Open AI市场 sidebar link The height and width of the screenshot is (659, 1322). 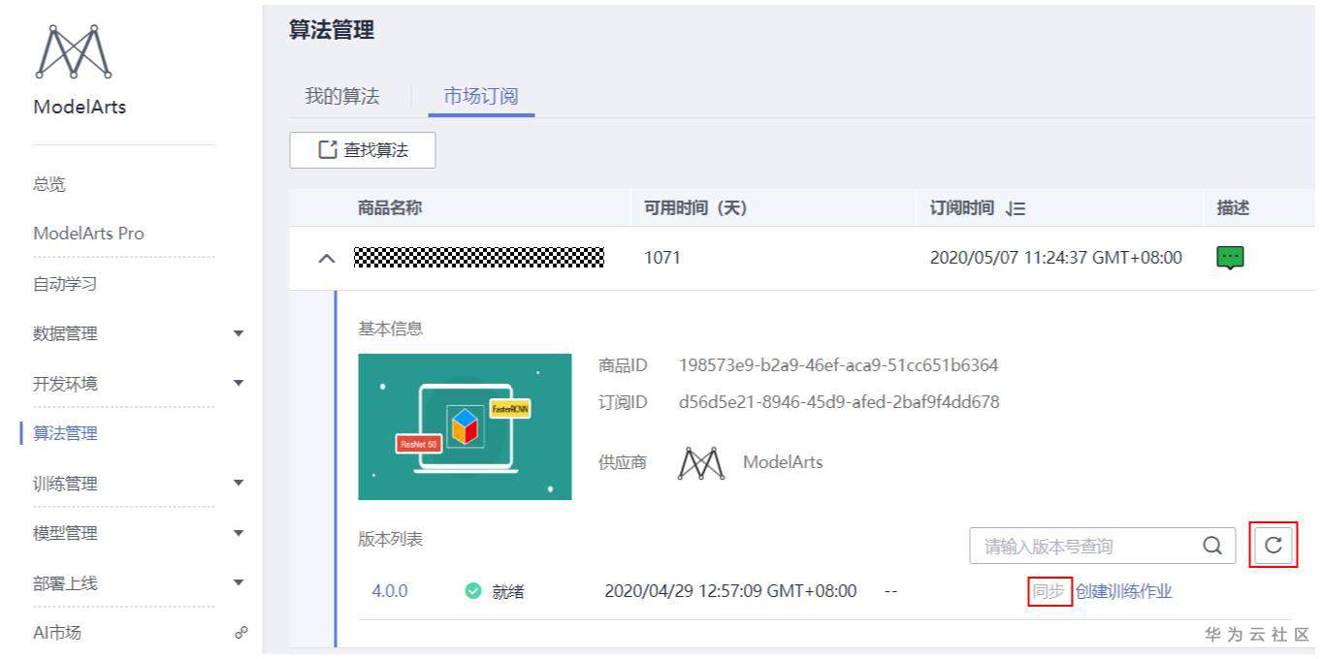coord(57,633)
